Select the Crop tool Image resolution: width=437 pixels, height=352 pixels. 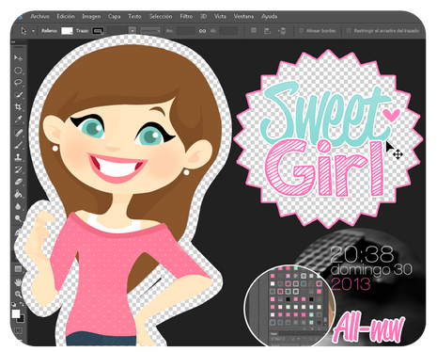coord(18,107)
